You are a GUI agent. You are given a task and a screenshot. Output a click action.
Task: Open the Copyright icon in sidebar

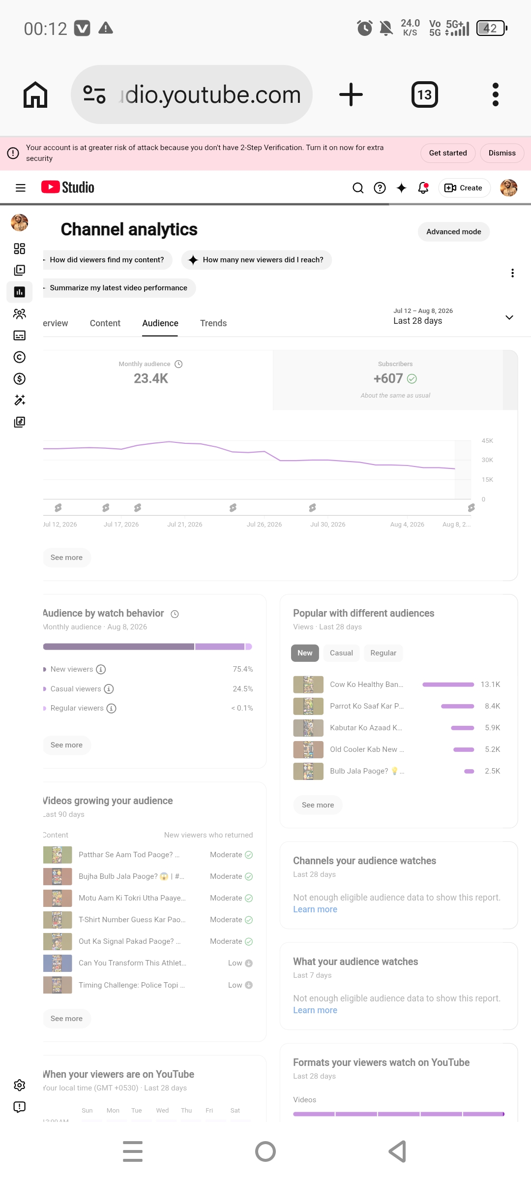coord(19,357)
